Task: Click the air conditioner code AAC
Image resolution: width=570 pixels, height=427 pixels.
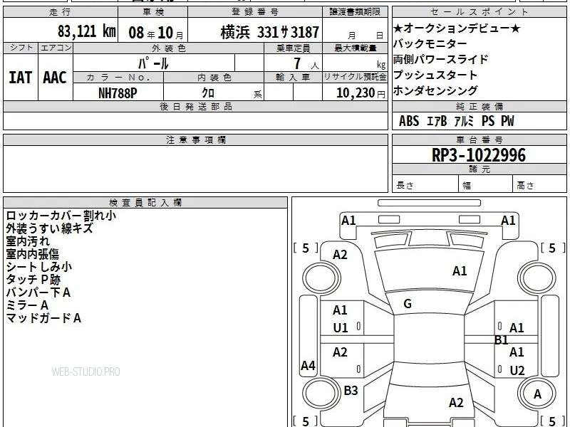Action: click(55, 78)
